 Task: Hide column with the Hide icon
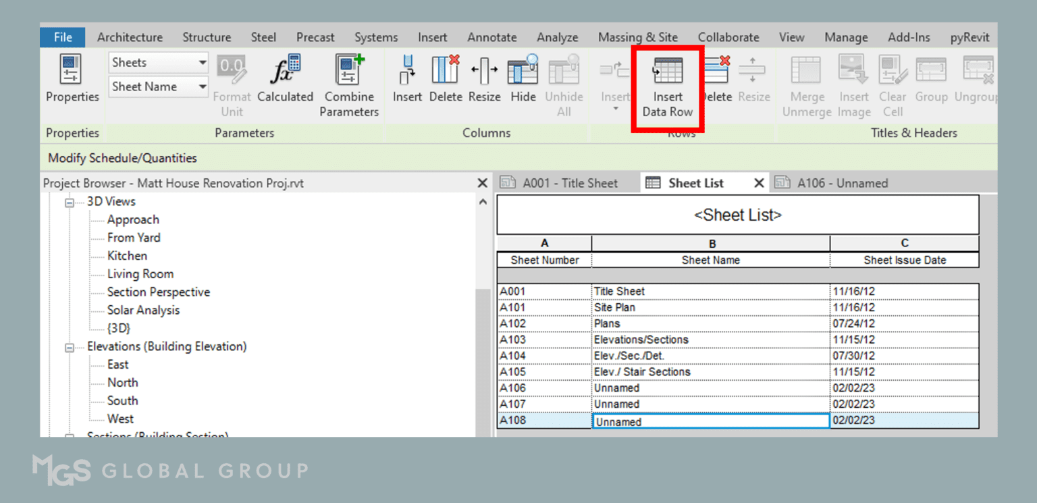coord(523,71)
